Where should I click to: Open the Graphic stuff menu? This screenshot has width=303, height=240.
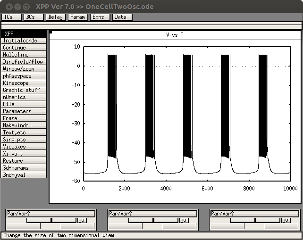point(24,90)
